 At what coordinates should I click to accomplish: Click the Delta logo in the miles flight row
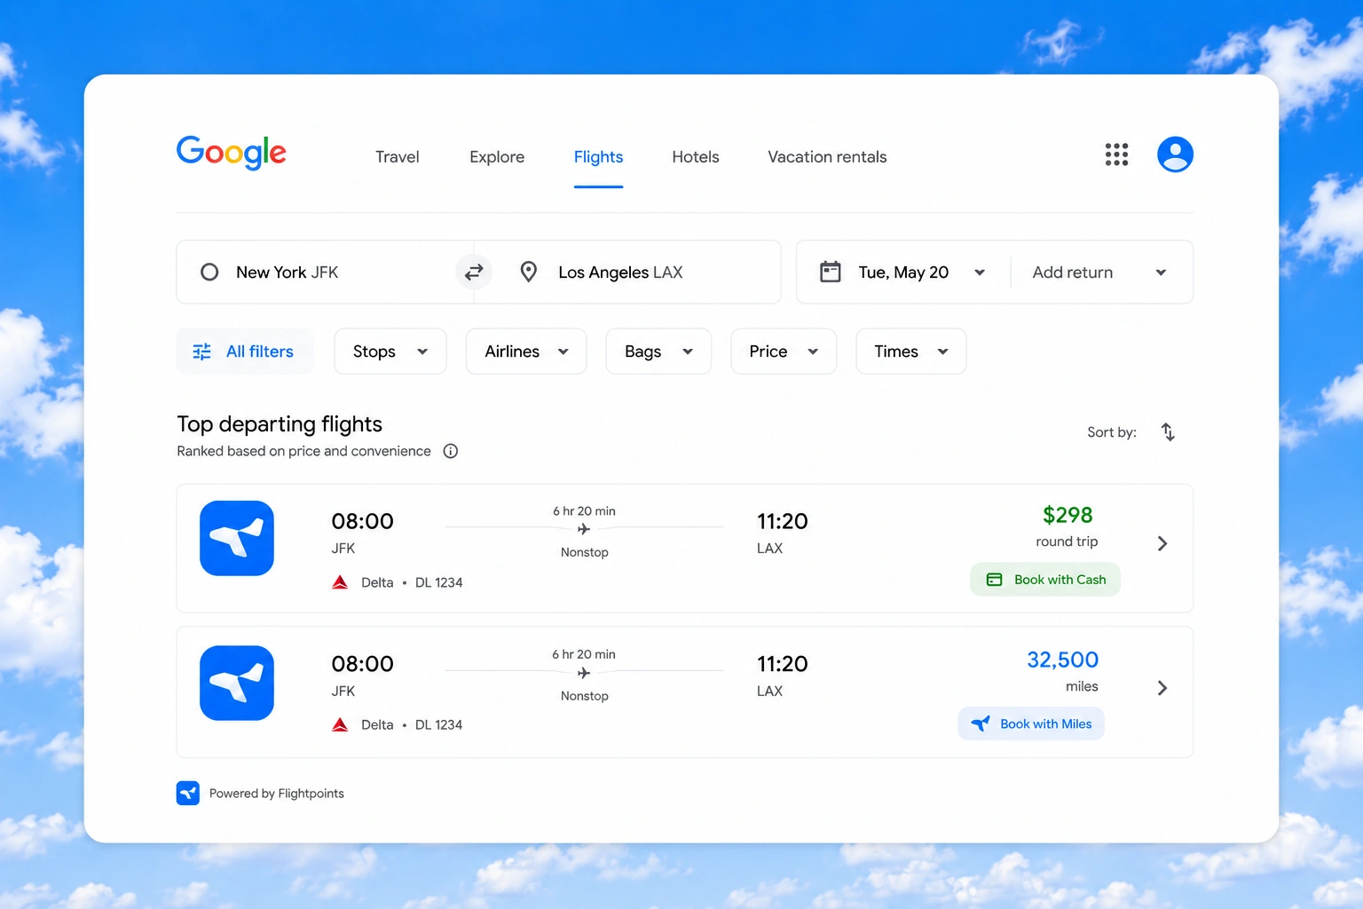tap(340, 724)
